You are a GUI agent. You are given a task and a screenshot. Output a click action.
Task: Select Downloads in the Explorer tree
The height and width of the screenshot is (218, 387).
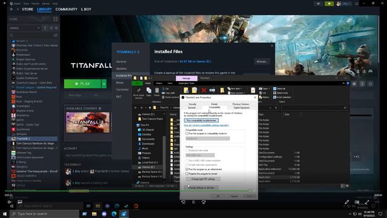[x=146, y=144]
